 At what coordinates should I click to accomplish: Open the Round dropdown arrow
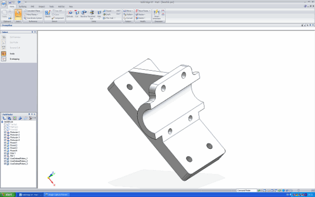pyautogui.click(x=113, y=11)
